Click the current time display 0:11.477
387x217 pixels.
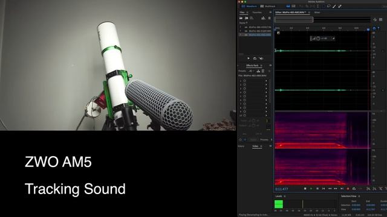(x=282, y=189)
